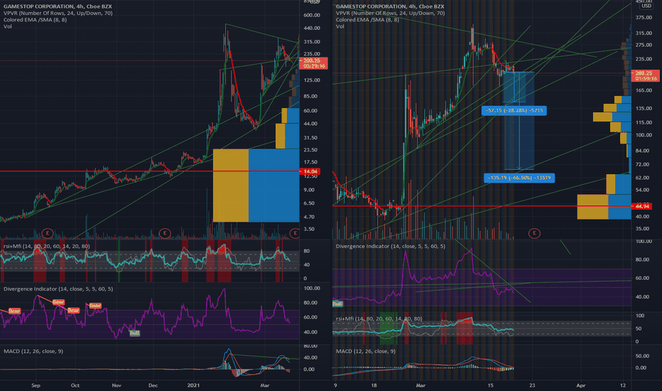
Task: Click Colored EMA /SMA legend on left chart
Action: (35, 20)
